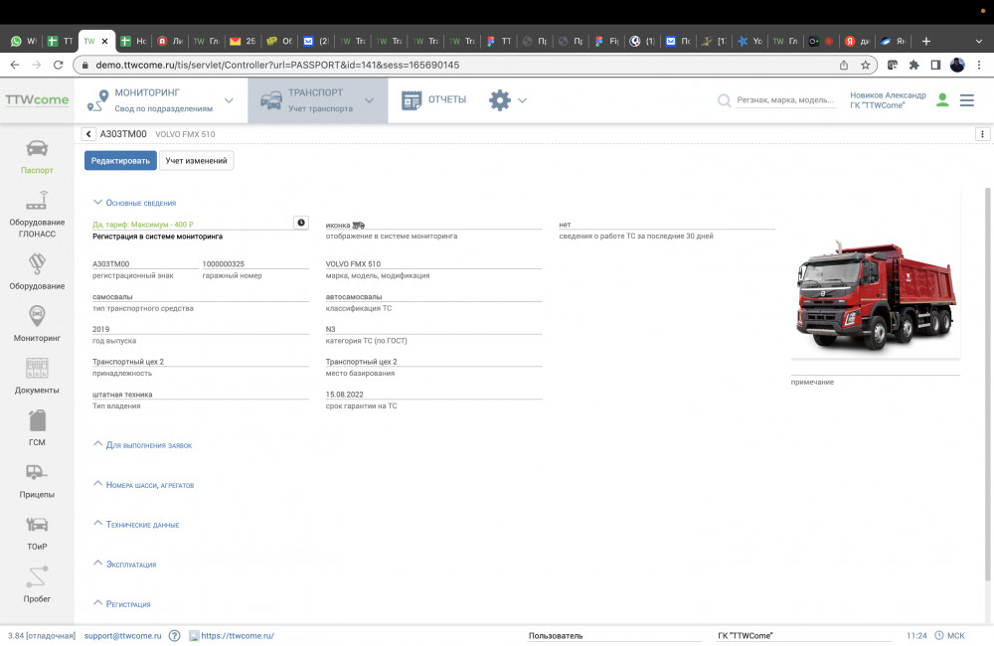Open the settings gear dropdown

coord(507,100)
